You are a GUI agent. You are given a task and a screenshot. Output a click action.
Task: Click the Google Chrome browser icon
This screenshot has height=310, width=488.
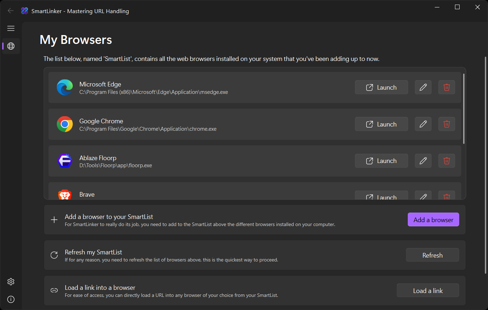click(x=65, y=124)
